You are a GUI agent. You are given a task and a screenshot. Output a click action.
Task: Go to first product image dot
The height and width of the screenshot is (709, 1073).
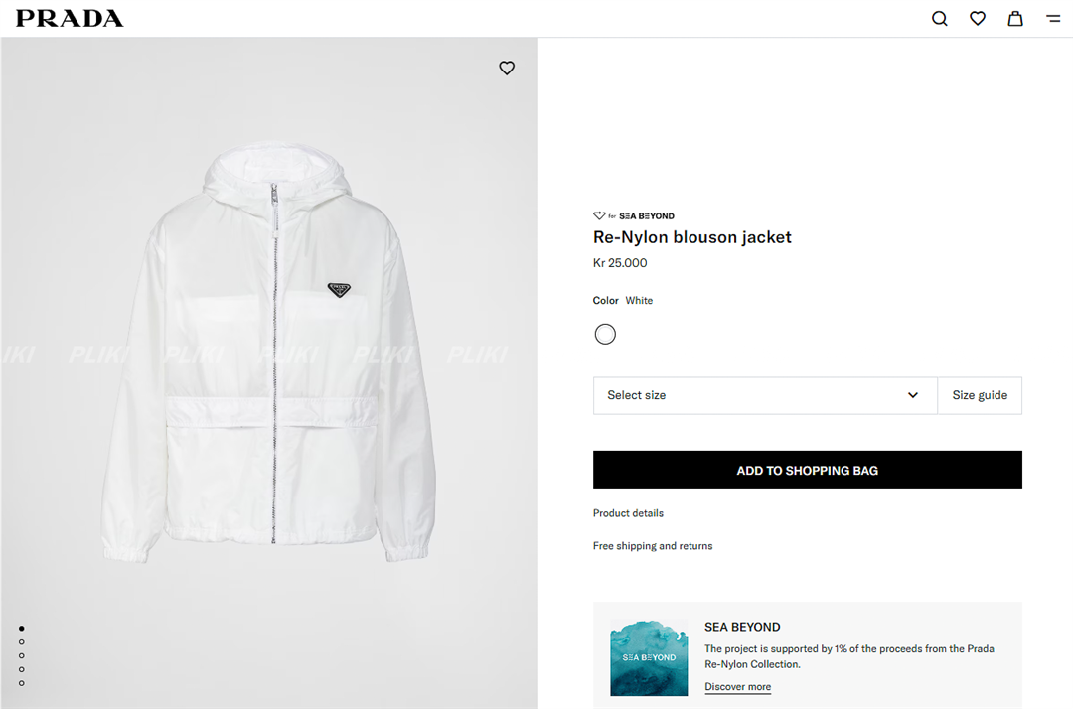22,629
